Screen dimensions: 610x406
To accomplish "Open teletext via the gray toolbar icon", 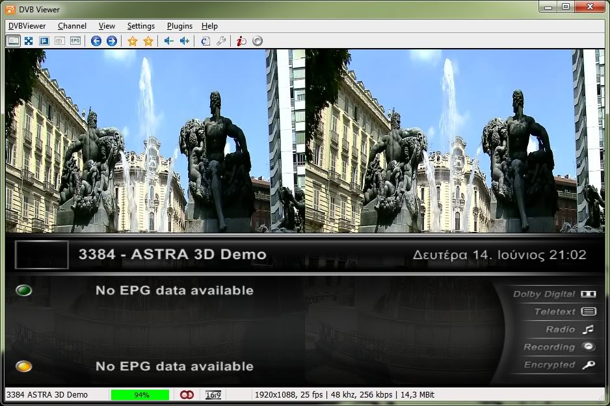I will pyautogui.click(x=60, y=41).
